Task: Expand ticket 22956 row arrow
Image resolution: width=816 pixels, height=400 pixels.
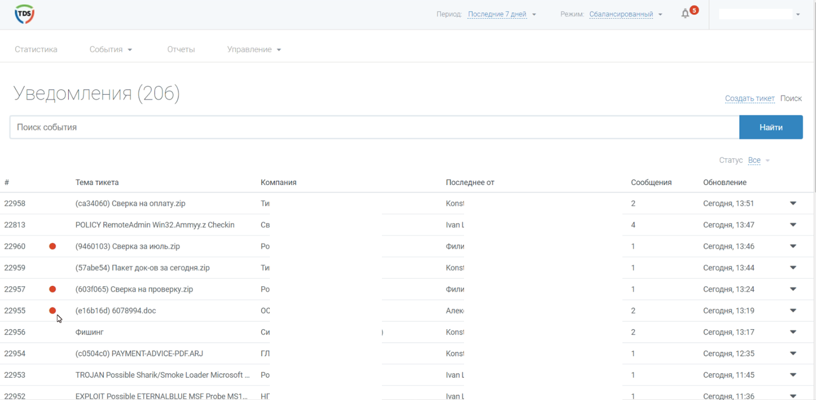Action: [x=793, y=332]
